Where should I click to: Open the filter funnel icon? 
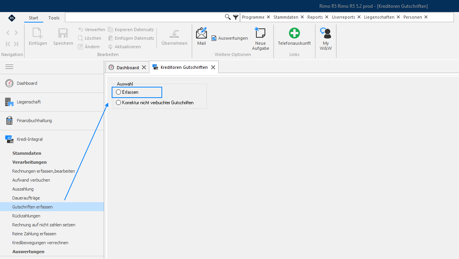click(x=235, y=17)
